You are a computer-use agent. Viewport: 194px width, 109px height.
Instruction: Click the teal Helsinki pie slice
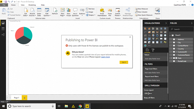(x=28, y=34)
